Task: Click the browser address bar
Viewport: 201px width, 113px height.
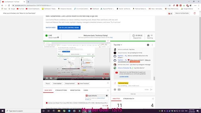Action: tap(90, 6)
